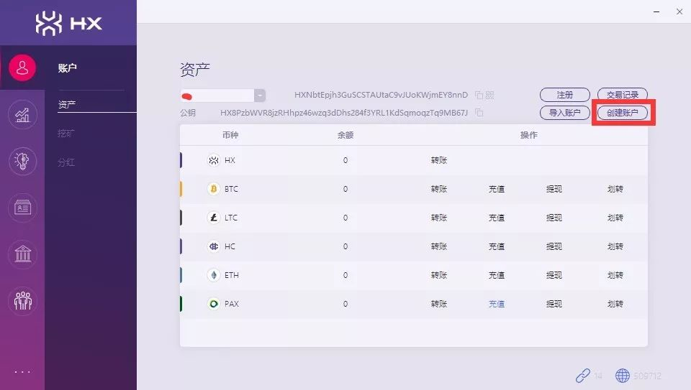This screenshot has width=691, height=390.
Task: Click the public key starting HX8PzbWVR8
Action: click(344, 113)
